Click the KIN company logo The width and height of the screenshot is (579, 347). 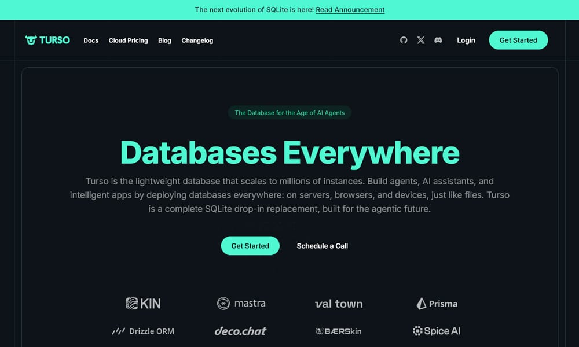coord(142,303)
